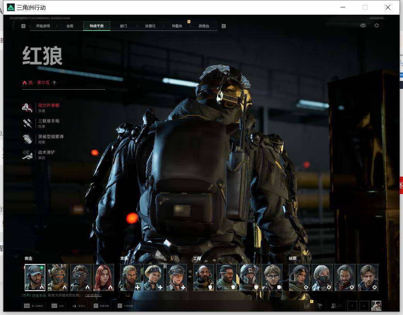Viewport: 403px width, 315px height.
Task: Open the settings gear icon
Action: point(377,26)
